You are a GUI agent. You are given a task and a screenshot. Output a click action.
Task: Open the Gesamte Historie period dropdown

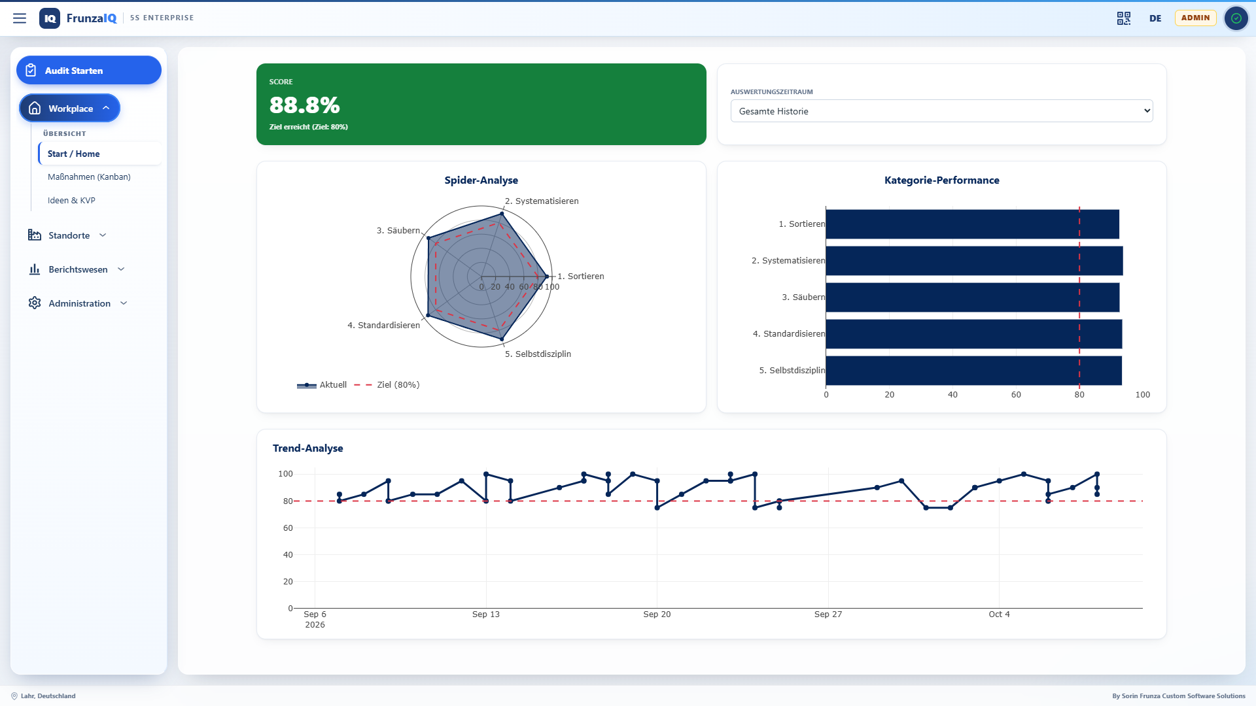pyautogui.click(x=941, y=111)
